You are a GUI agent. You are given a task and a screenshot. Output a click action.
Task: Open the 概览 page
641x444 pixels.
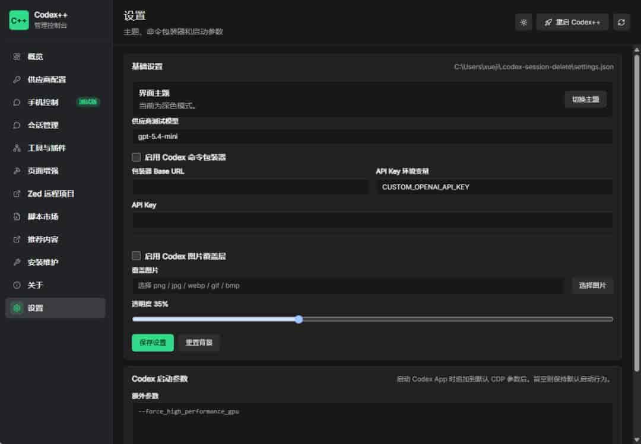[55, 57]
